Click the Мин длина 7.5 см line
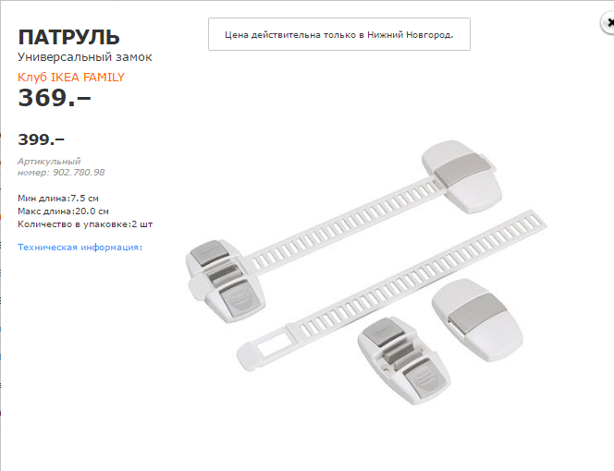614x471 pixels. (58, 199)
